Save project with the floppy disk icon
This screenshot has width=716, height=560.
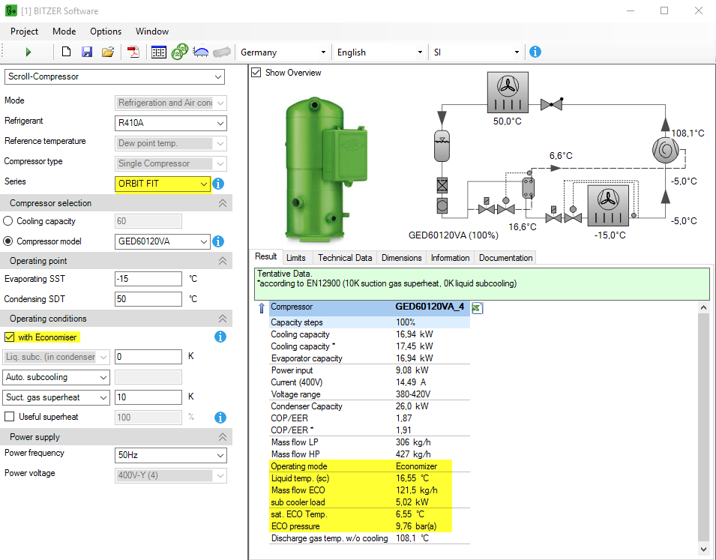click(x=87, y=52)
